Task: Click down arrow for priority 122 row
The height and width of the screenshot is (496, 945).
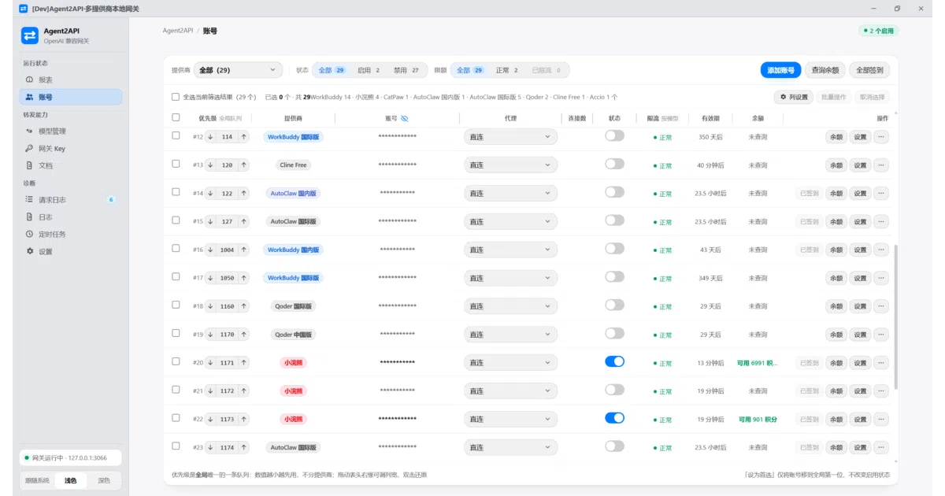Action: [x=211, y=194]
